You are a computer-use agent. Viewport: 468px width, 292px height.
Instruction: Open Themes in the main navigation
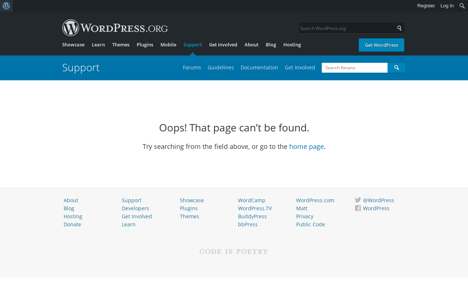pyautogui.click(x=121, y=45)
